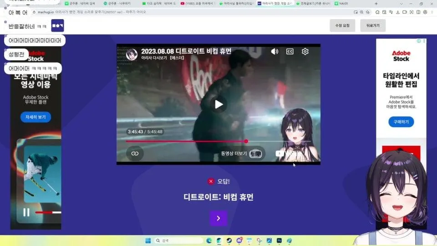Click 자세히 보기 in the left Adobe ad
This screenshot has width=437, height=246.
[x=36, y=117]
